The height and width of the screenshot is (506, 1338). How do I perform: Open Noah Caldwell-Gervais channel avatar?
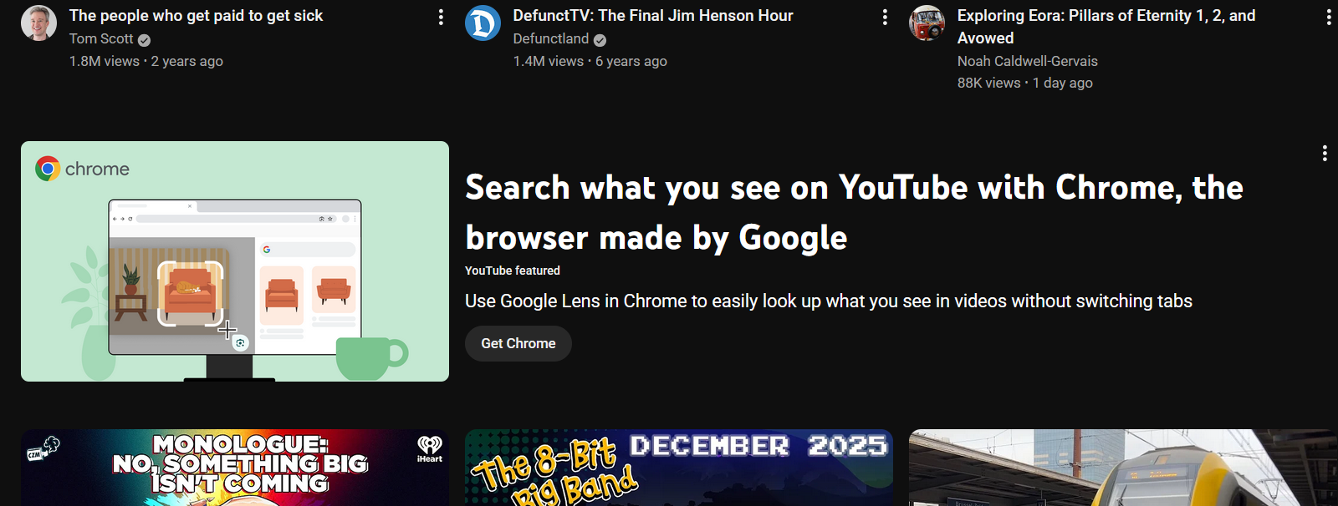(927, 23)
